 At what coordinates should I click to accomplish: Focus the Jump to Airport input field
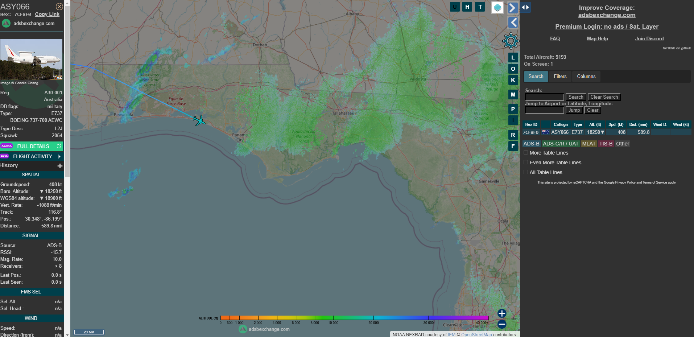pos(544,110)
